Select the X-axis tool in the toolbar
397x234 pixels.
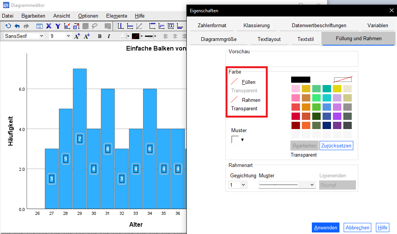[x=49, y=26]
